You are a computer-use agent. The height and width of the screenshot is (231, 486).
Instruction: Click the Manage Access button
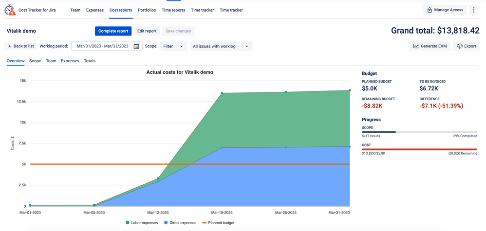445,10
